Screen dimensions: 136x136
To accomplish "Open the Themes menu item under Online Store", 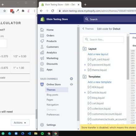I will coord(57,90).
